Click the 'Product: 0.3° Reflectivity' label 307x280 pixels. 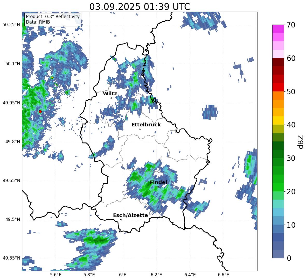(x=53, y=16)
